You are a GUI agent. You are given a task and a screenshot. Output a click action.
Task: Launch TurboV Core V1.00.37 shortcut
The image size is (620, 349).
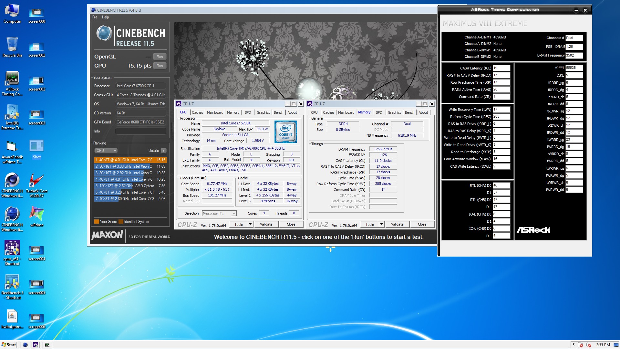(36, 185)
